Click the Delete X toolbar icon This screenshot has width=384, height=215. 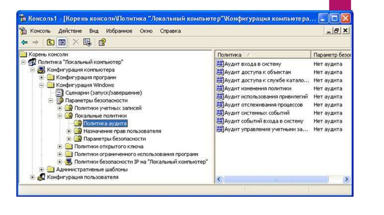(x=76, y=42)
